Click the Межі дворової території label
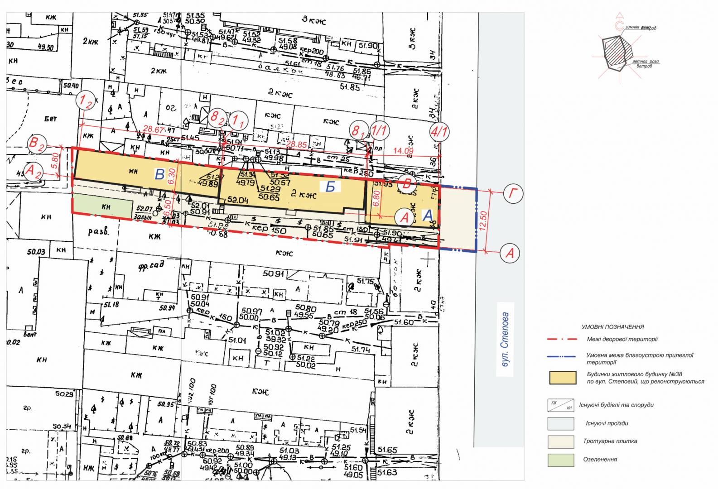Image resolution: width=718 pixels, height=489 pixels. (622, 339)
